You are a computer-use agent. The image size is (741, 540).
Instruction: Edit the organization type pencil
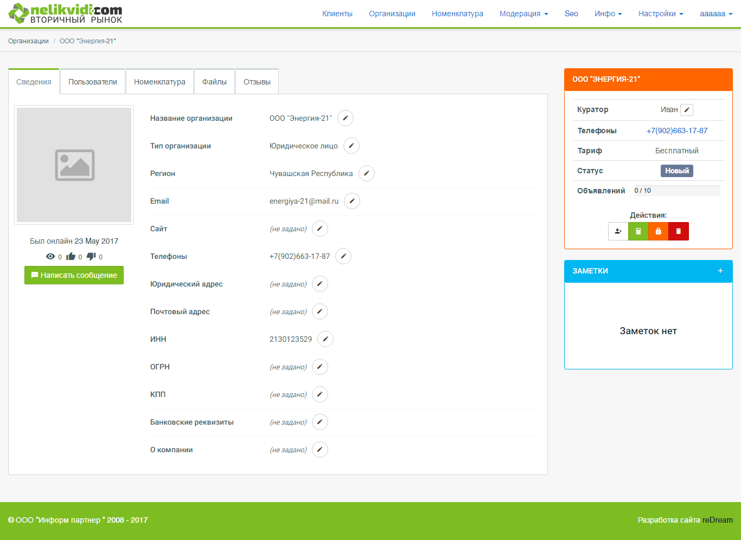(x=352, y=146)
